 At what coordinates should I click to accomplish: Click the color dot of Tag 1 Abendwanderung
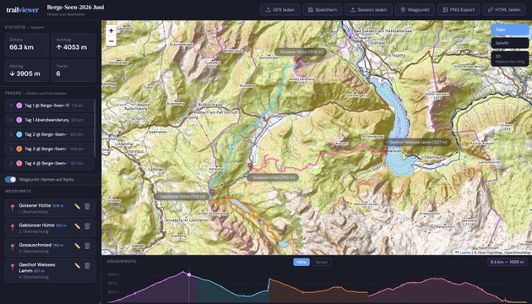[19, 120]
